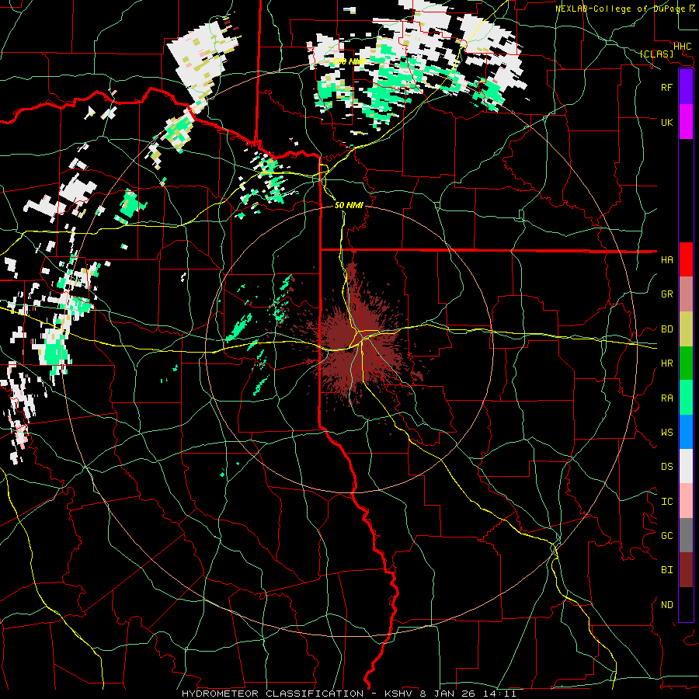Click the purple RF color swatch
Screen dimensions: 699x699
coord(686,87)
